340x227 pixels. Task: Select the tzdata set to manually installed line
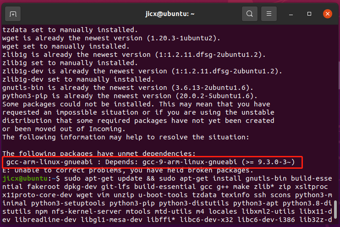pyautogui.click(x=70, y=30)
